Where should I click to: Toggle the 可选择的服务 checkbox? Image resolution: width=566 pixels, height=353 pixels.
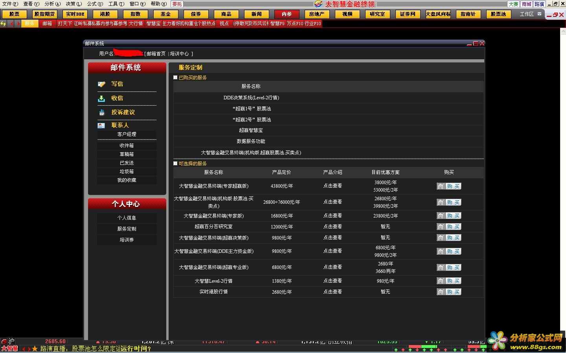click(x=175, y=163)
